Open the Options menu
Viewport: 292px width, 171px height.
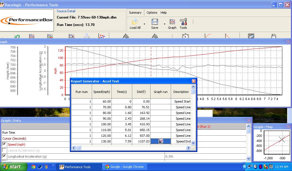[152, 13]
